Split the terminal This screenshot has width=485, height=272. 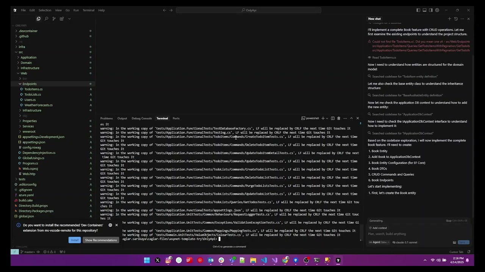pyautogui.click(x=333, y=118)
